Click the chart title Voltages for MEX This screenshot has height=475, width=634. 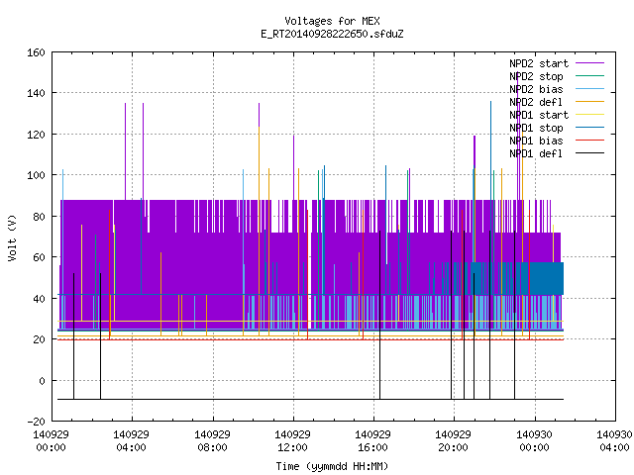point(332,21)
